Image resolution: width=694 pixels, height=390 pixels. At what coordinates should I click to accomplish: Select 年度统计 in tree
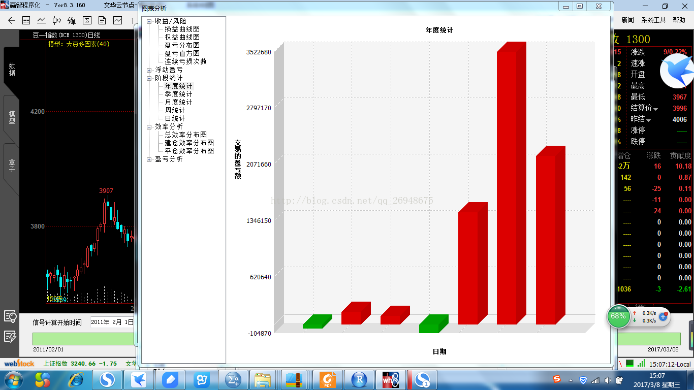pyautogui.click(x=178, y=86)
